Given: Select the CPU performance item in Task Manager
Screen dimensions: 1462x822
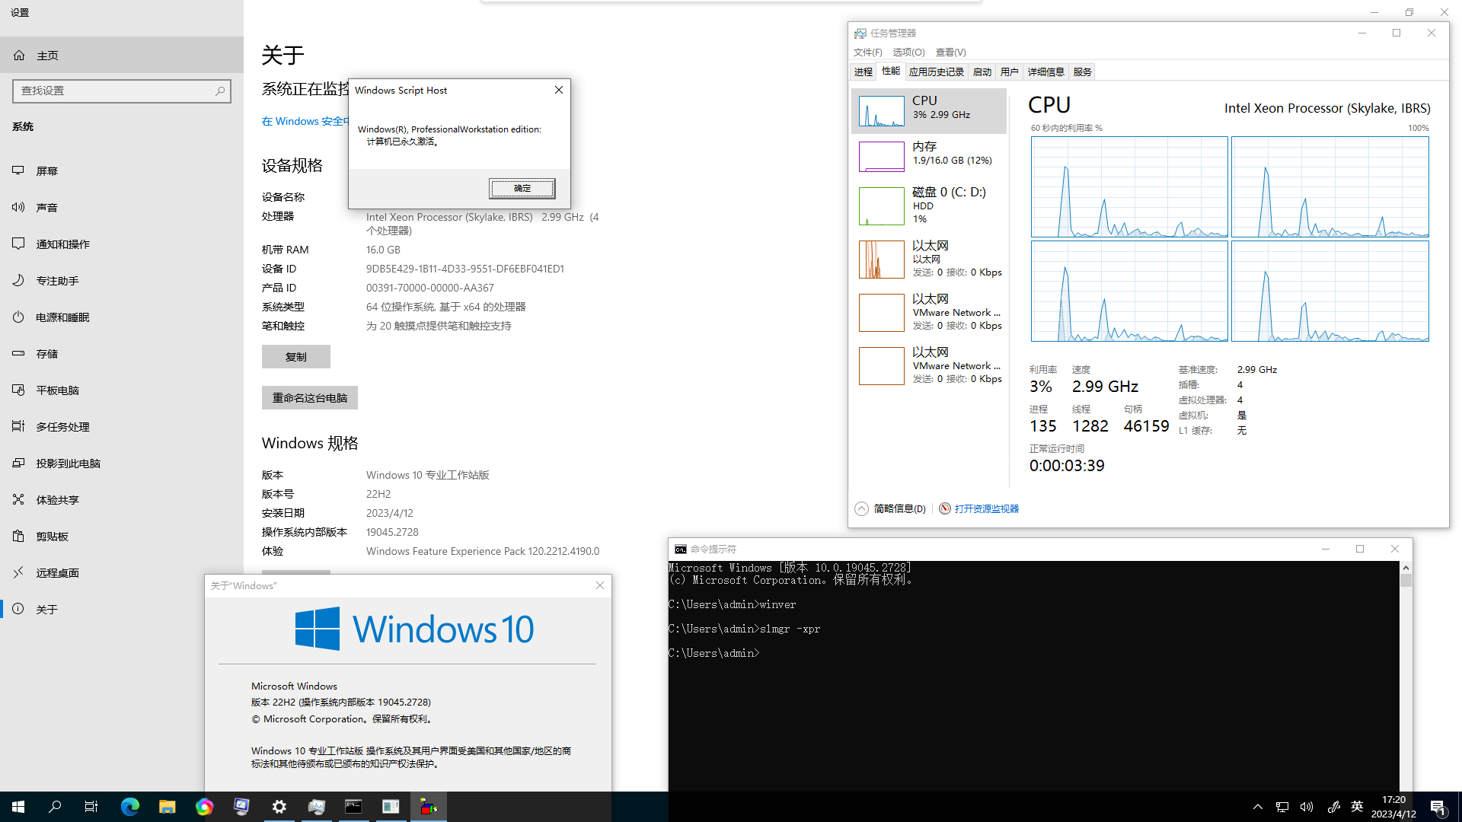Looking at the screenshot, I should (x=929, y=111).
